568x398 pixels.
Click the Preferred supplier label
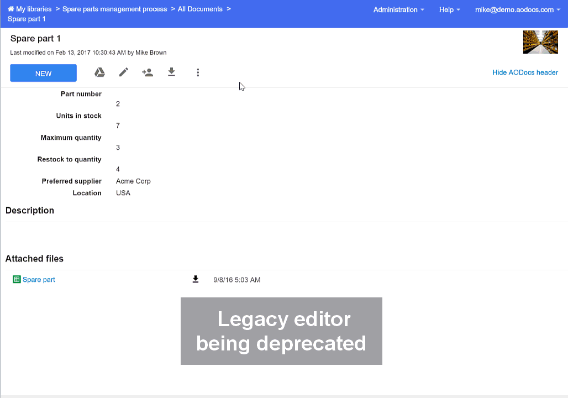coord(71,181)
